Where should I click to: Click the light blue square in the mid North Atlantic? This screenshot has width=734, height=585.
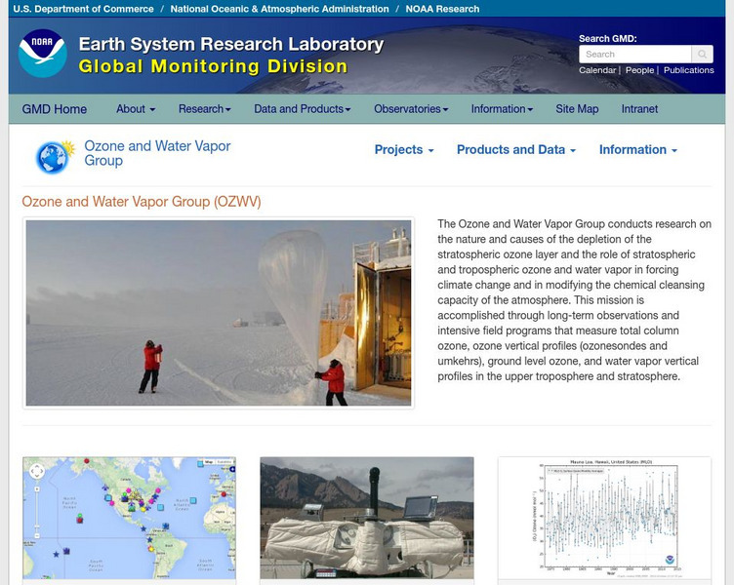coord(193,500)
